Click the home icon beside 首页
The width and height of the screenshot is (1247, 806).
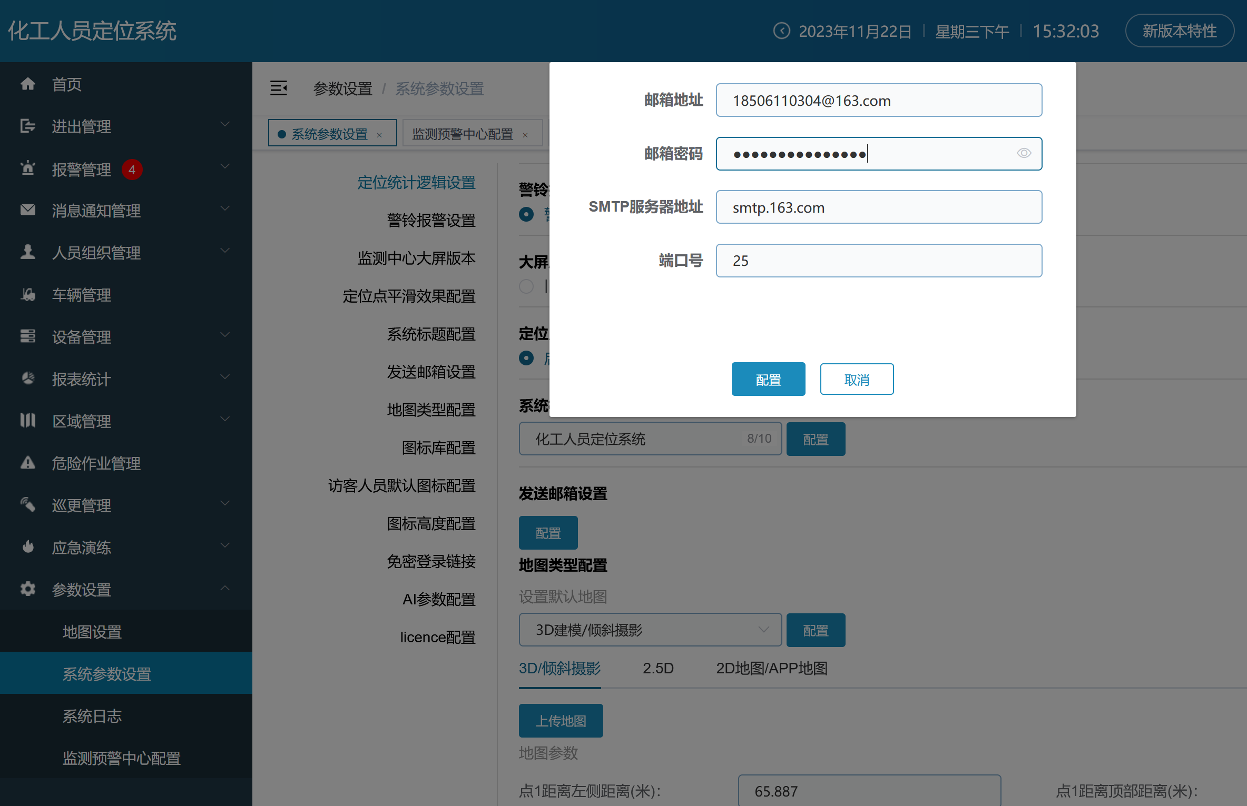[x=28, y=84]
